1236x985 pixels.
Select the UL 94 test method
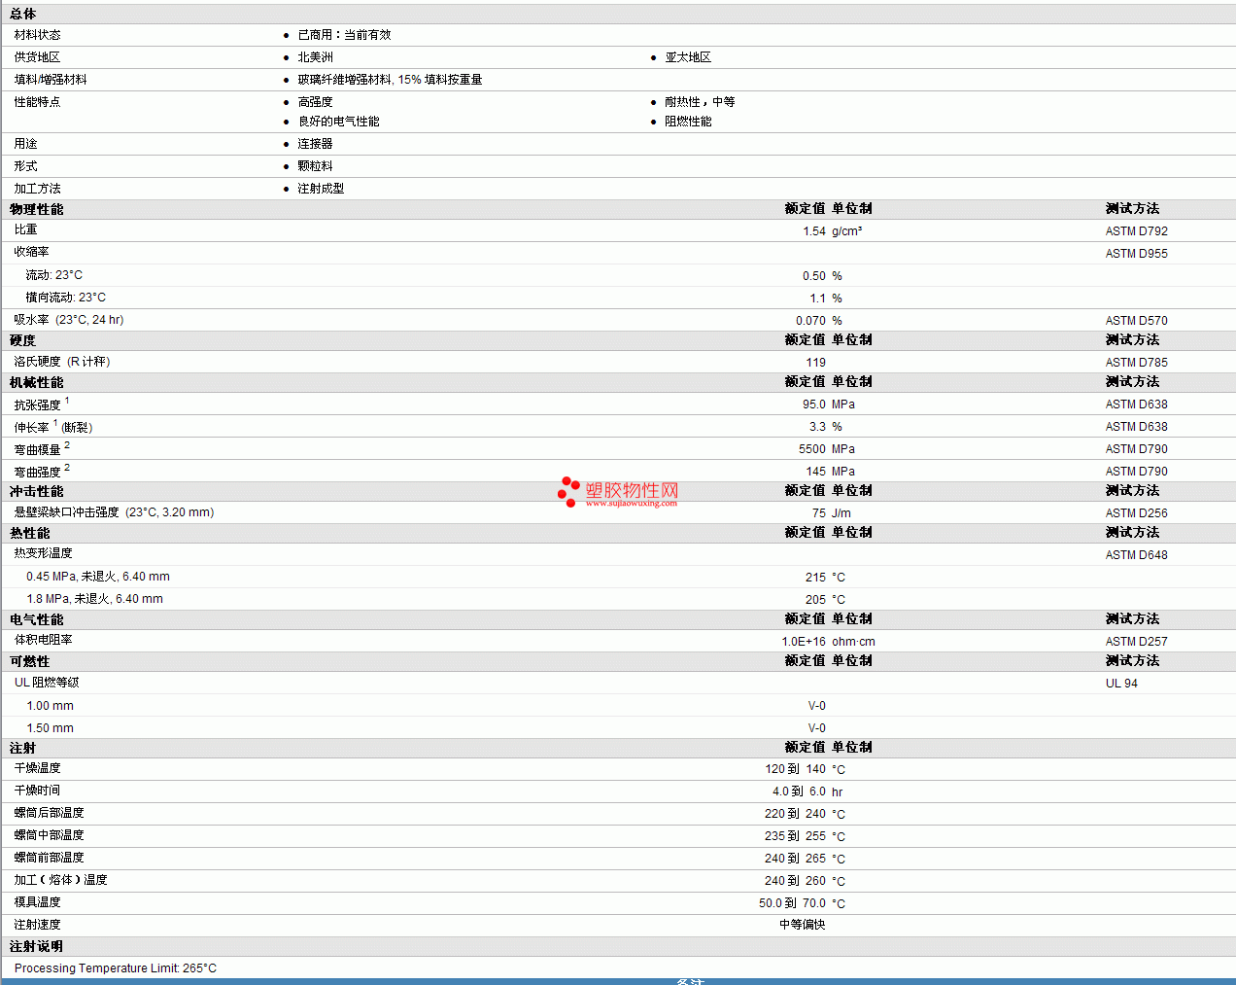point(1121,684)
